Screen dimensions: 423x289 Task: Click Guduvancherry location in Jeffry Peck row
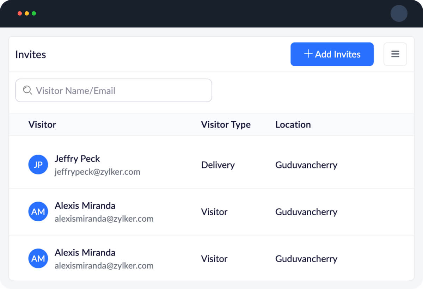coord(306,165)
